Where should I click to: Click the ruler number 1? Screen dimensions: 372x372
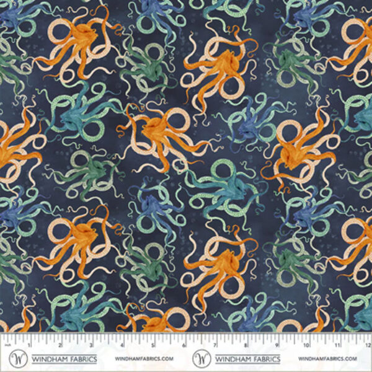(x=29, y=345)
